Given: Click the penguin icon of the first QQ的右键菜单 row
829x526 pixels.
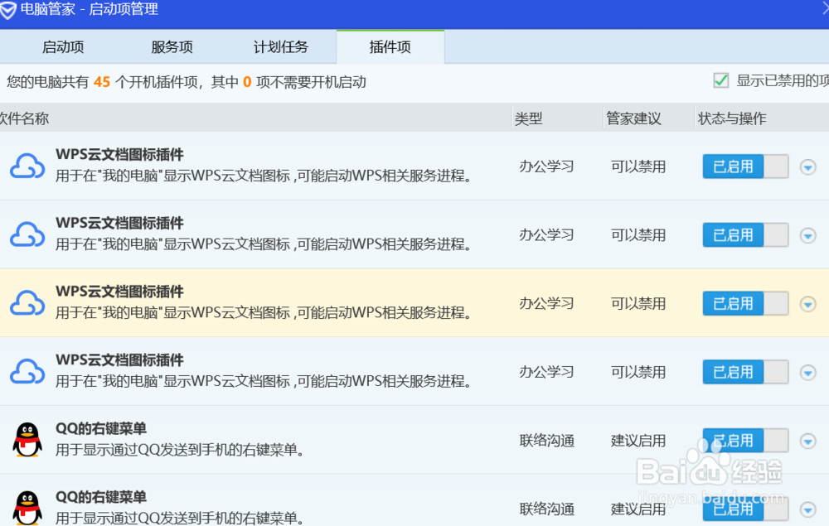Looking at the screenshot, I should click(27, 439).
